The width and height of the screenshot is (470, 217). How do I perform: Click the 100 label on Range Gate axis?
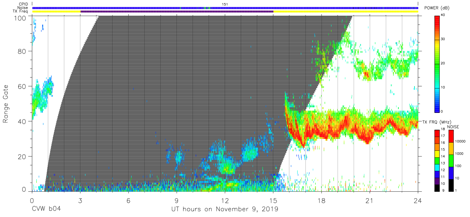(21, 18)
